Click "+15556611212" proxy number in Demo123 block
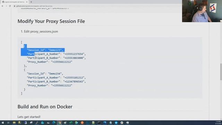Viewport: 222px width, 125px height. pos(62,62)
